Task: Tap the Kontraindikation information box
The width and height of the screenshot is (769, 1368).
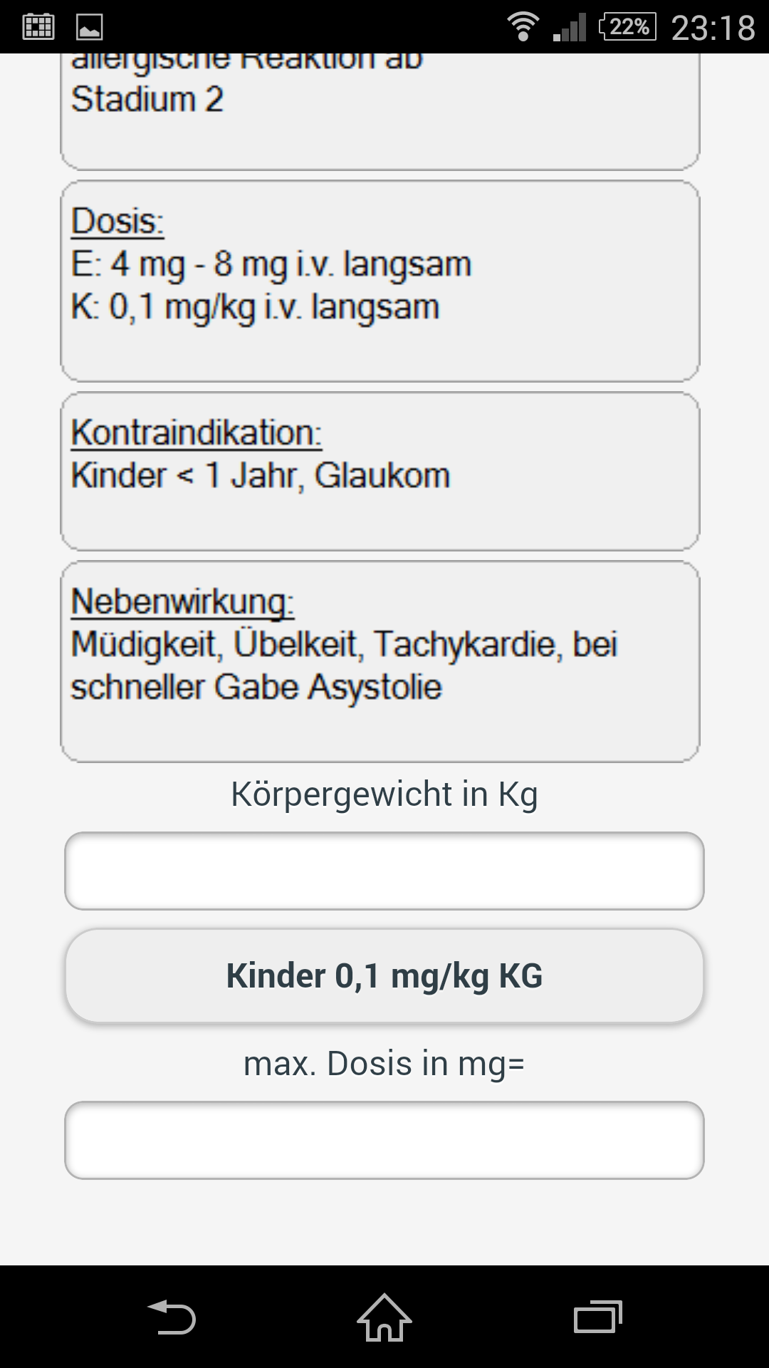Action: 380,471
